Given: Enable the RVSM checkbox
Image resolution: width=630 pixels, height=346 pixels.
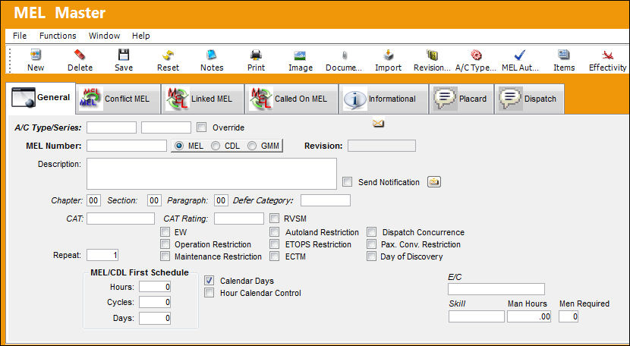Looking at the screenshot, I should click(274, 219).
